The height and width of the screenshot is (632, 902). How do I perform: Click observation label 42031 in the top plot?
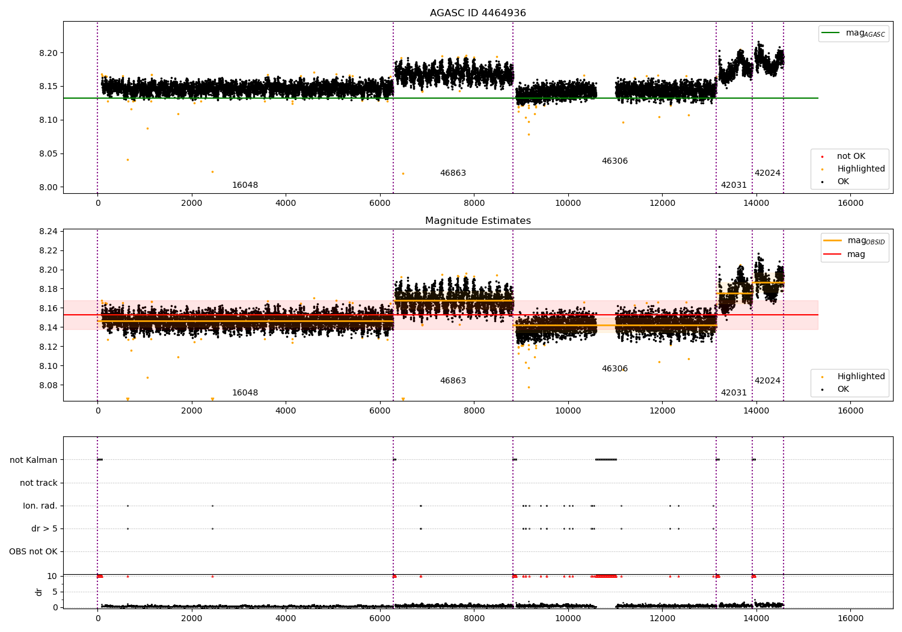tap(734, 185)
